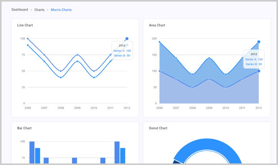
Task: Click the Line Chart 2006 top point at 100
Action: coord(28,38)
